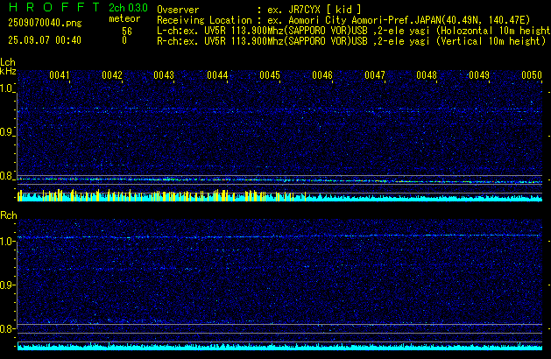
Task: Select the filename 2509070040.png
Action: 45,23
